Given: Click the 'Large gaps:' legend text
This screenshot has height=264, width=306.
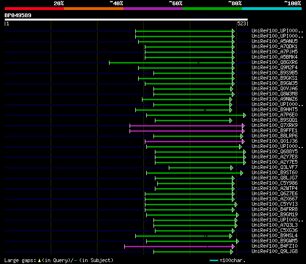Looking at the screenshot, I should (x=20, y=261).
